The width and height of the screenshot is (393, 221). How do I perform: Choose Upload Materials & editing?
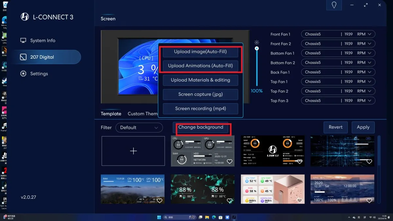[200, 80]
